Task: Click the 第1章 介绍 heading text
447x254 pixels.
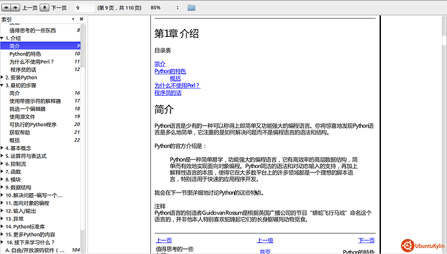Action: click(x=176, y=34)
